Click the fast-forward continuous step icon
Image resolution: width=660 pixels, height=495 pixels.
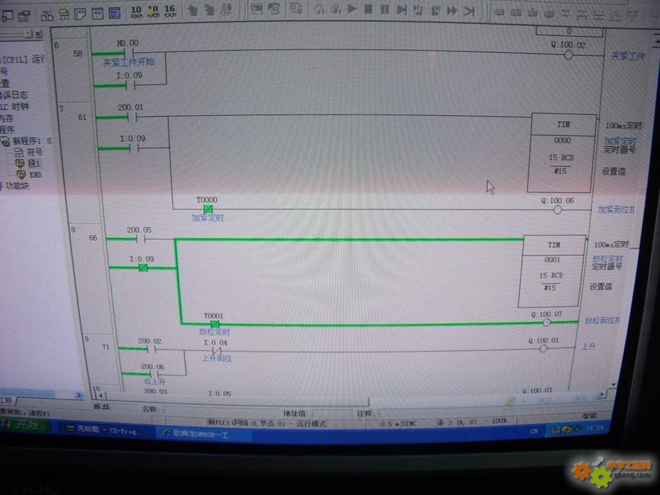(452, 10)
